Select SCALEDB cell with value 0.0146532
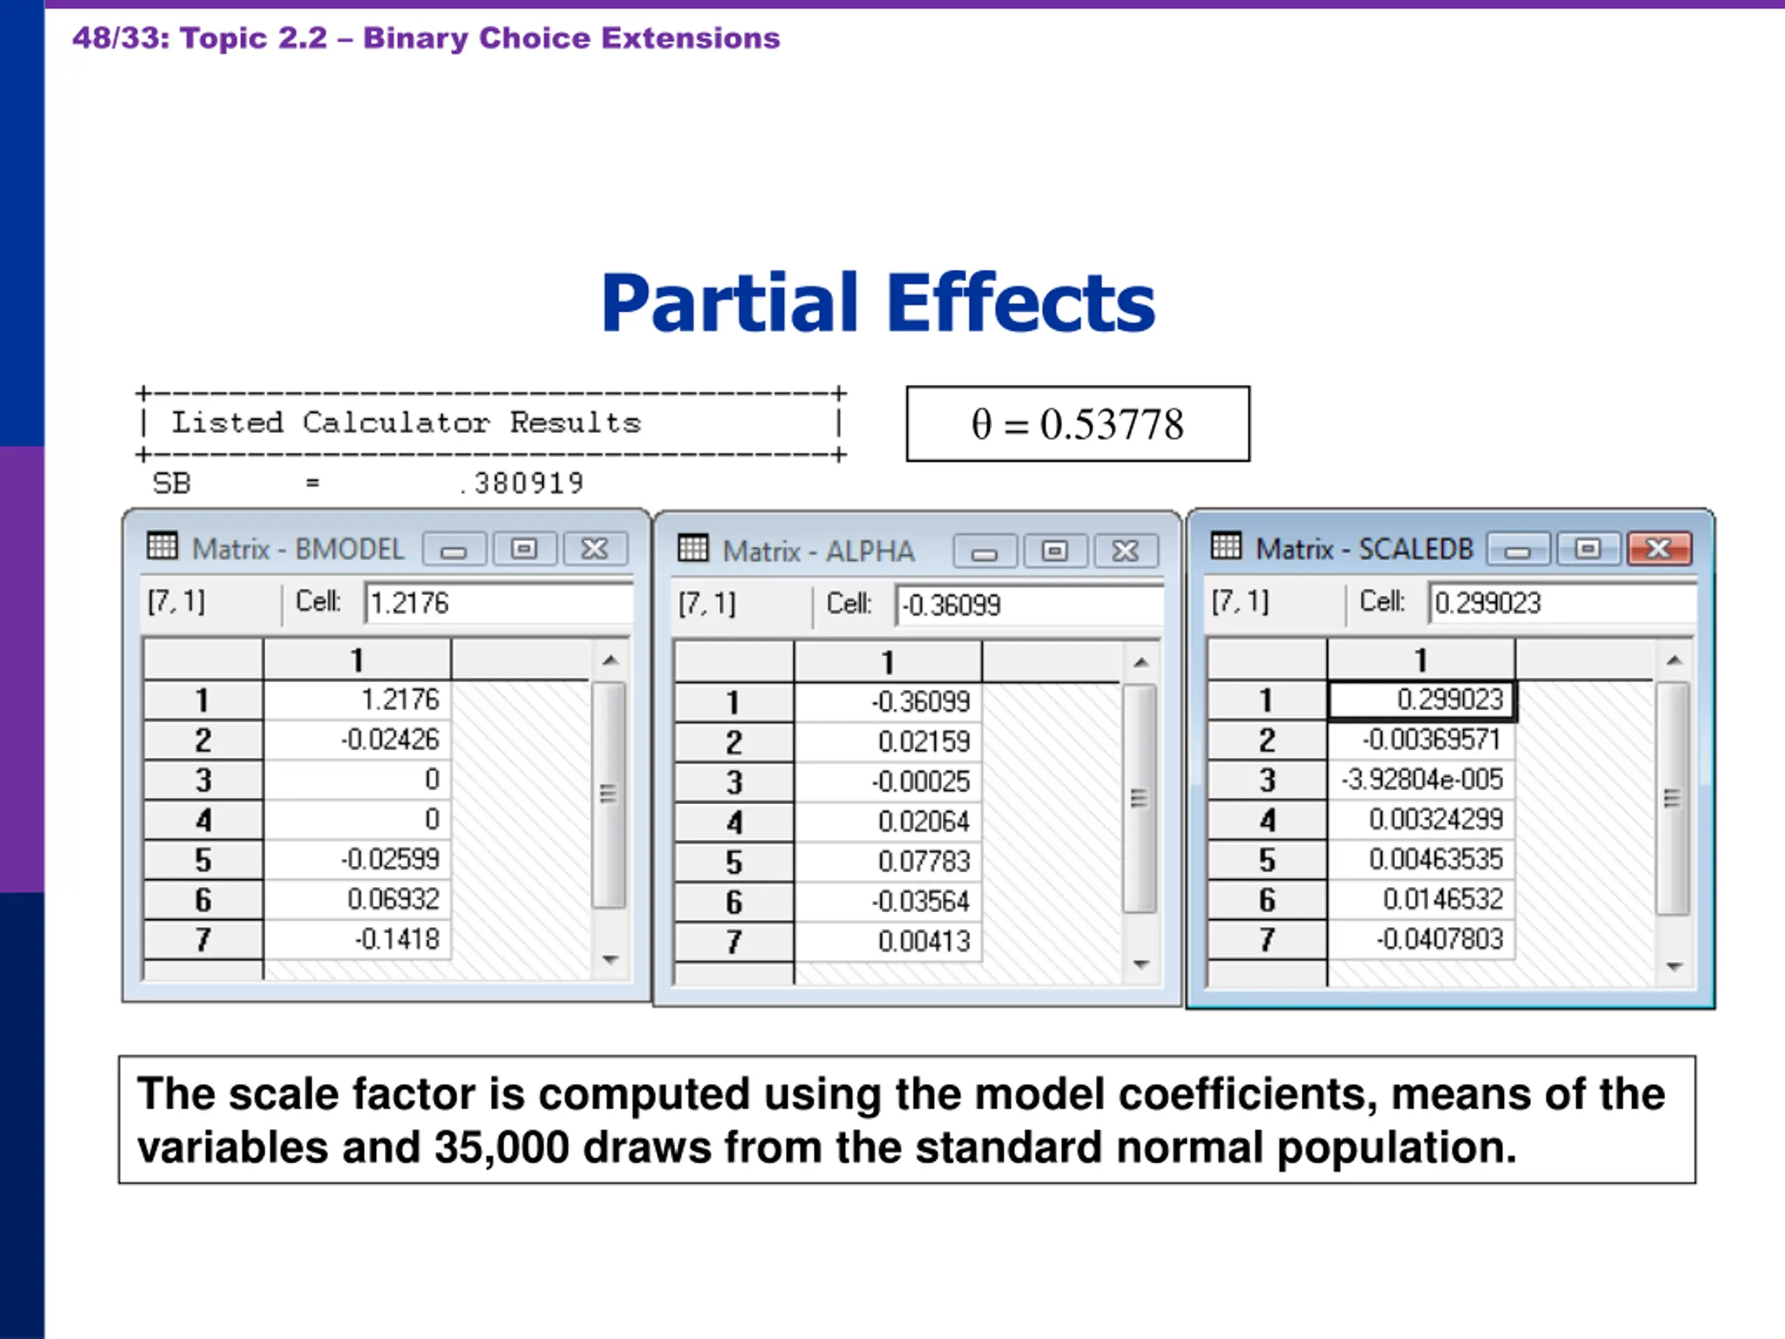Screen dimensions: 1785x1339 click(x=1421, y=899)
